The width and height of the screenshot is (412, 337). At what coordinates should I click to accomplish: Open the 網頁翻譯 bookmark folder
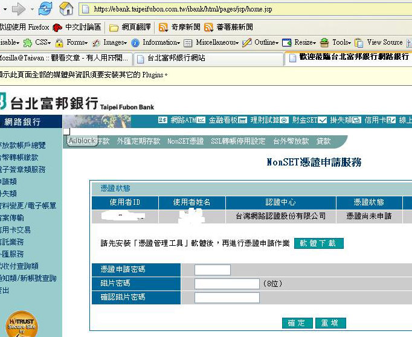pyautogui.click(x=132, y=27)
